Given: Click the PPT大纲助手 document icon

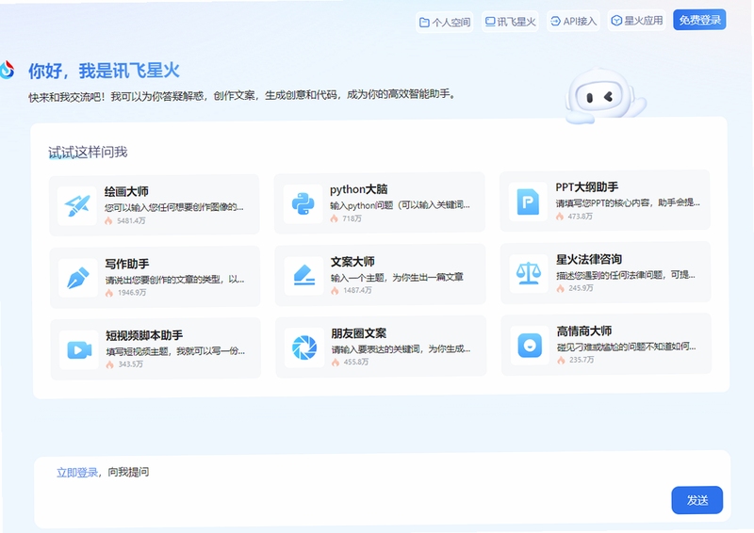Looking at the screenshot, I should point(528,202).
